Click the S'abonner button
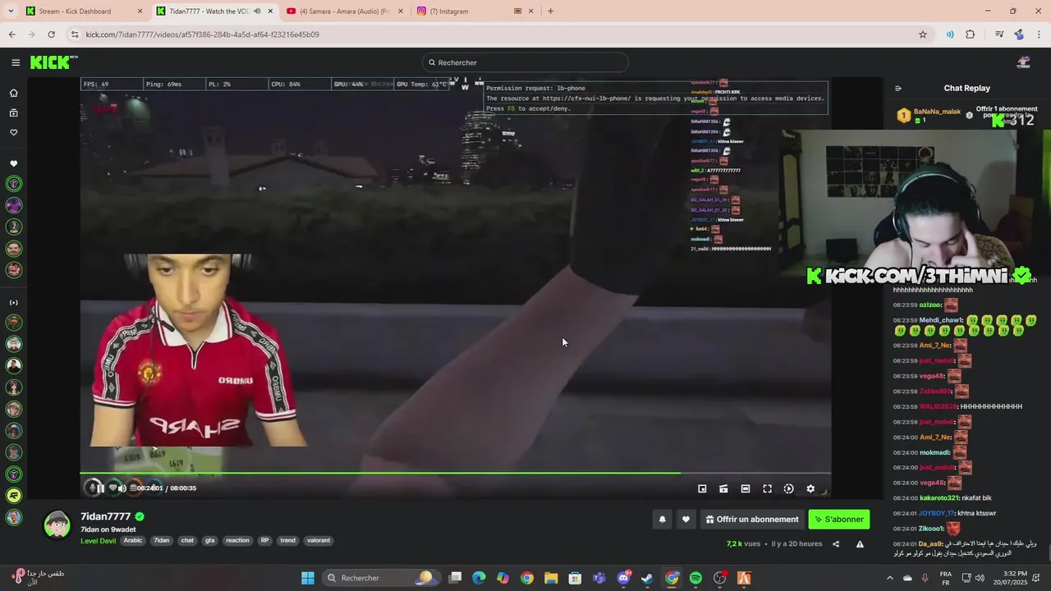 click(x=838, y=519)
